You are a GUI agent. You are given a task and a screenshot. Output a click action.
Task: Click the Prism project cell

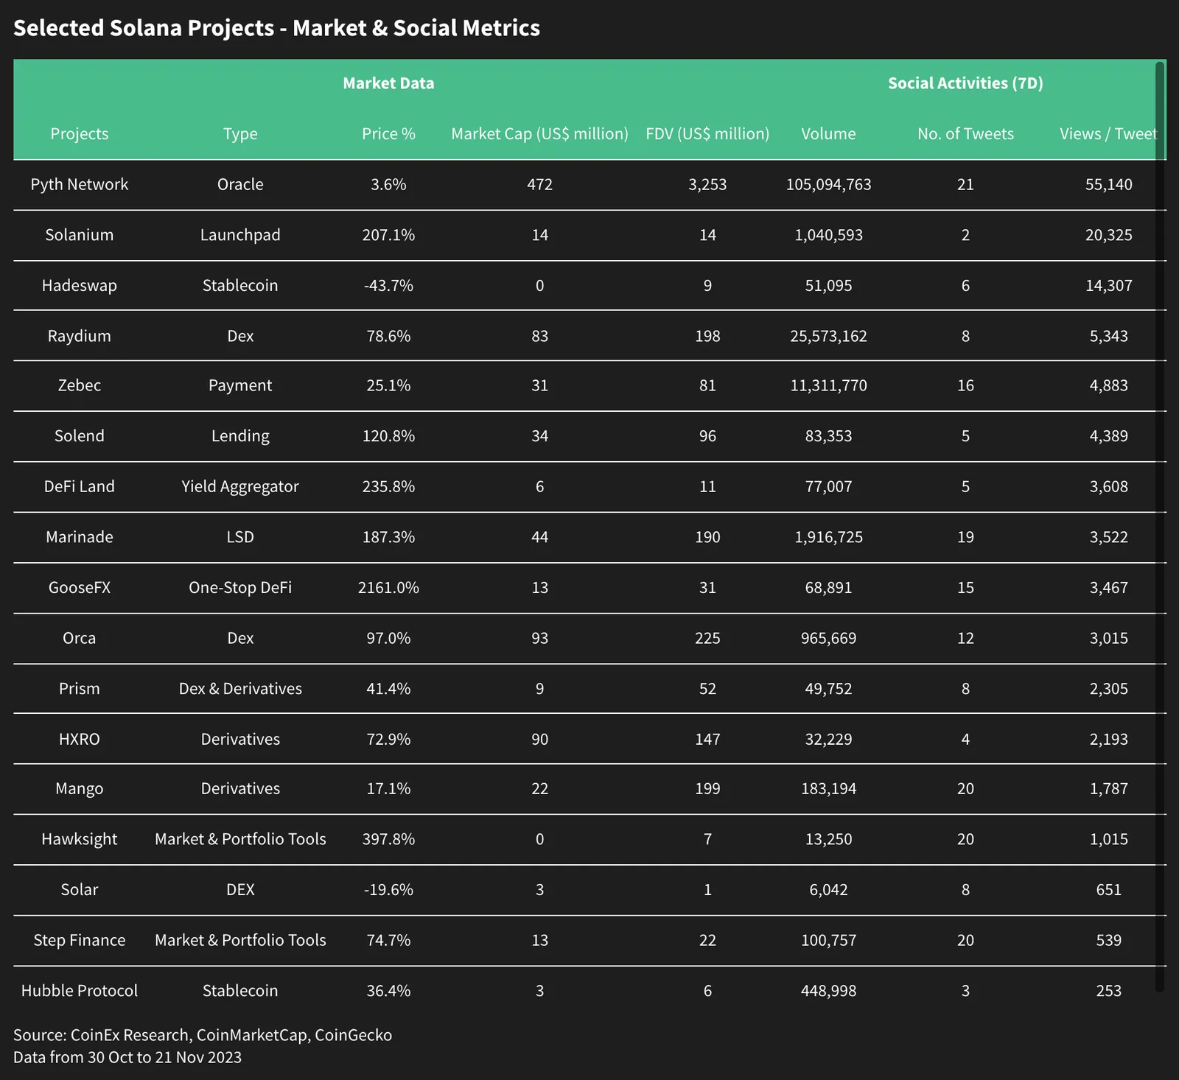pos(80,688)
